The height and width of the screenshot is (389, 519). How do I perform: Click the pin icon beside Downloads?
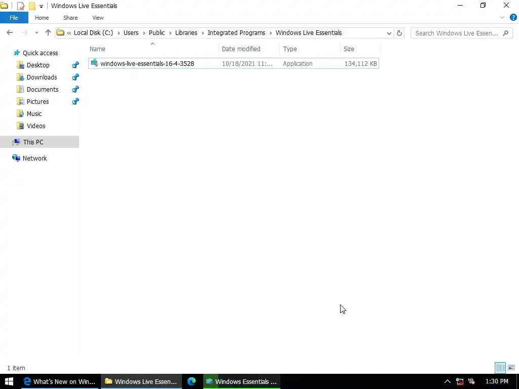click(x=76, y=77)
